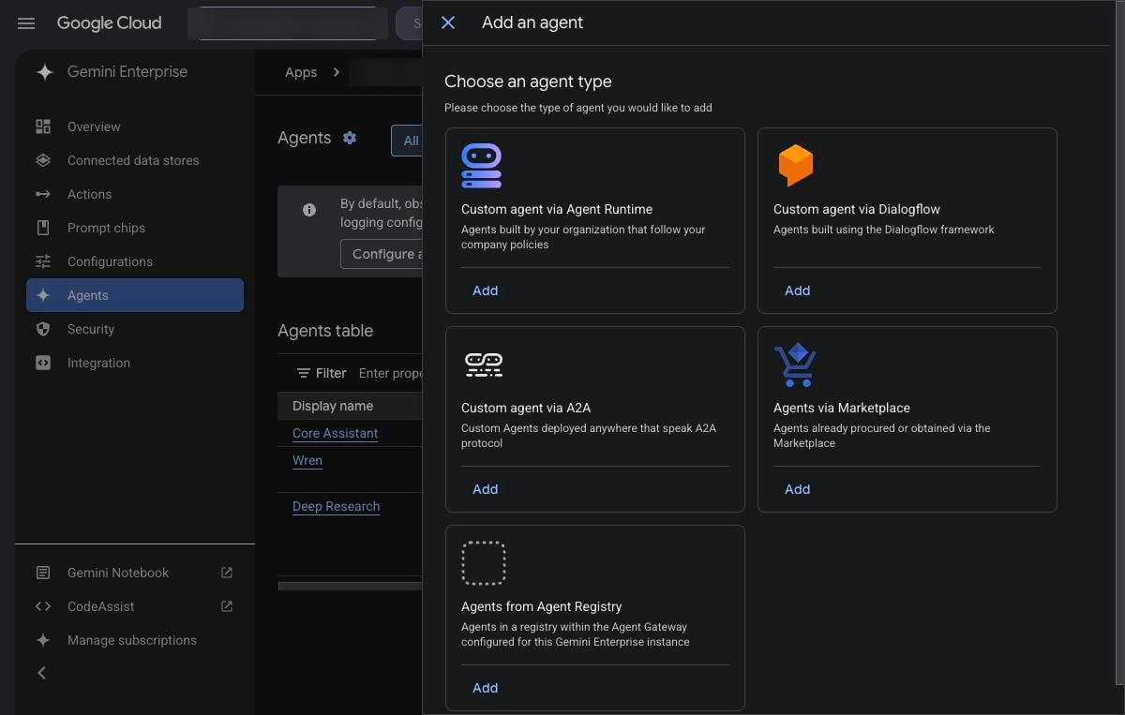Screen dimensions: 1125x715
Task: Open Gemini Notebook external link icon
Action: tap(226, 573)
